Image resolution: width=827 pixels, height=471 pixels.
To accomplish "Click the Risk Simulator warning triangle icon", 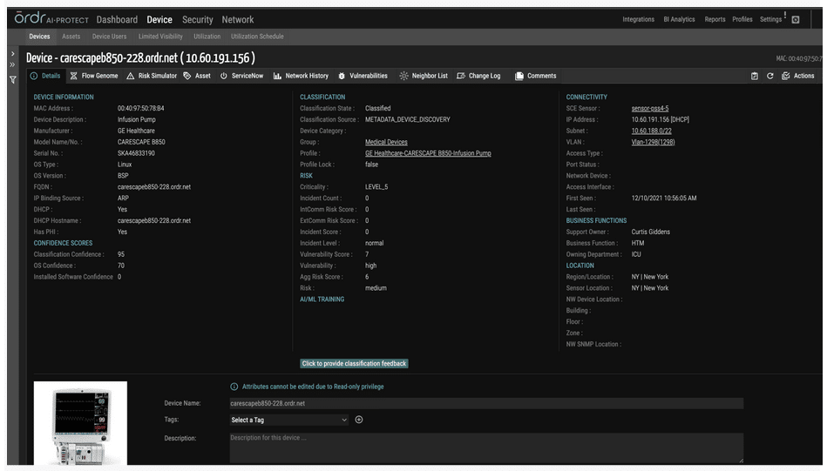I will tap(130, 76).
